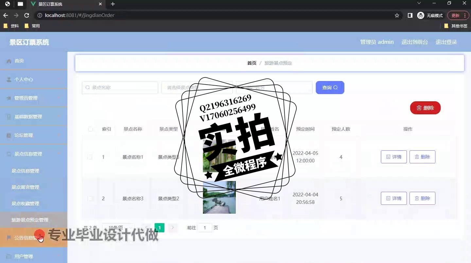The width and height of the screenshot is (471, 263).
Task: Click 首页 breadcrumb link
Action: [x=252, y=63]
